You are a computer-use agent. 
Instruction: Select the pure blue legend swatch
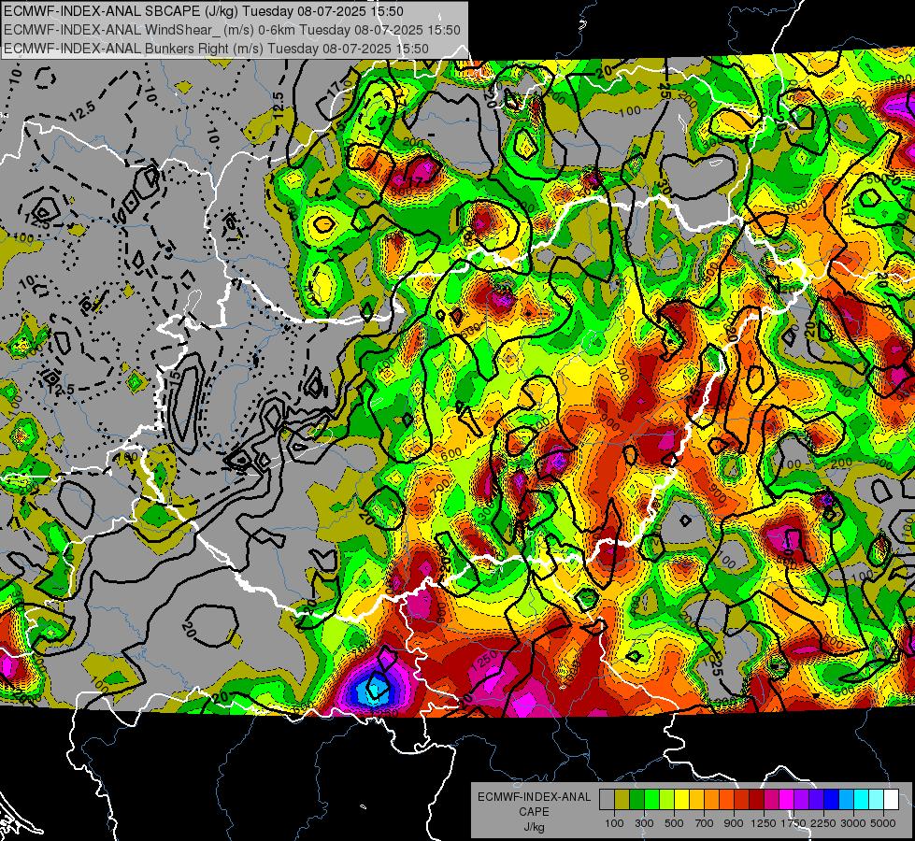(832, 800)
